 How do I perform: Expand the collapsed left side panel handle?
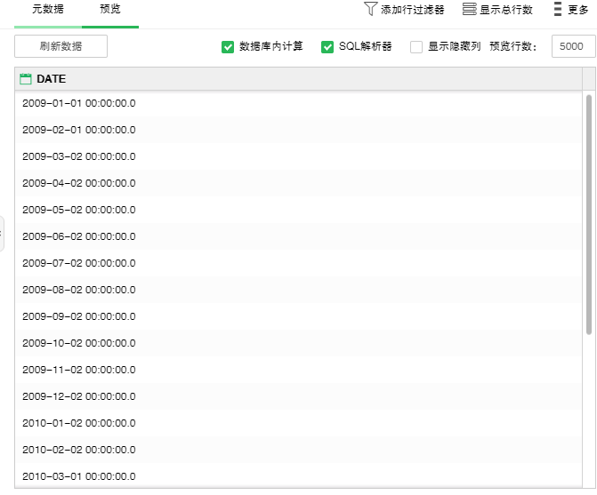coord(2,234)
